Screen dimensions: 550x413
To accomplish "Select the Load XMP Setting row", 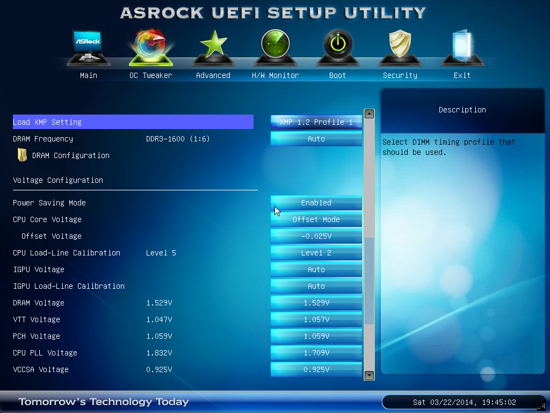I will [x=133, y=122].
